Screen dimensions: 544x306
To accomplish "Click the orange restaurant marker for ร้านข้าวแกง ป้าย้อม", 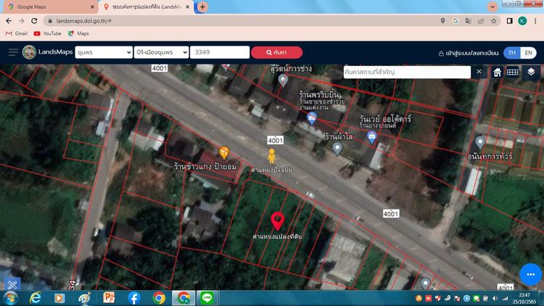I will point(224,152).
